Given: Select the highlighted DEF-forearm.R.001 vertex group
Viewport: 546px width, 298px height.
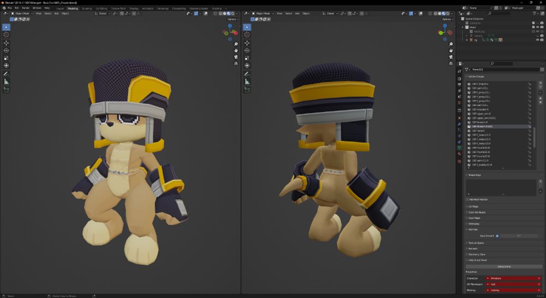Looking at the screenshot, I should (x=499, y=126).
